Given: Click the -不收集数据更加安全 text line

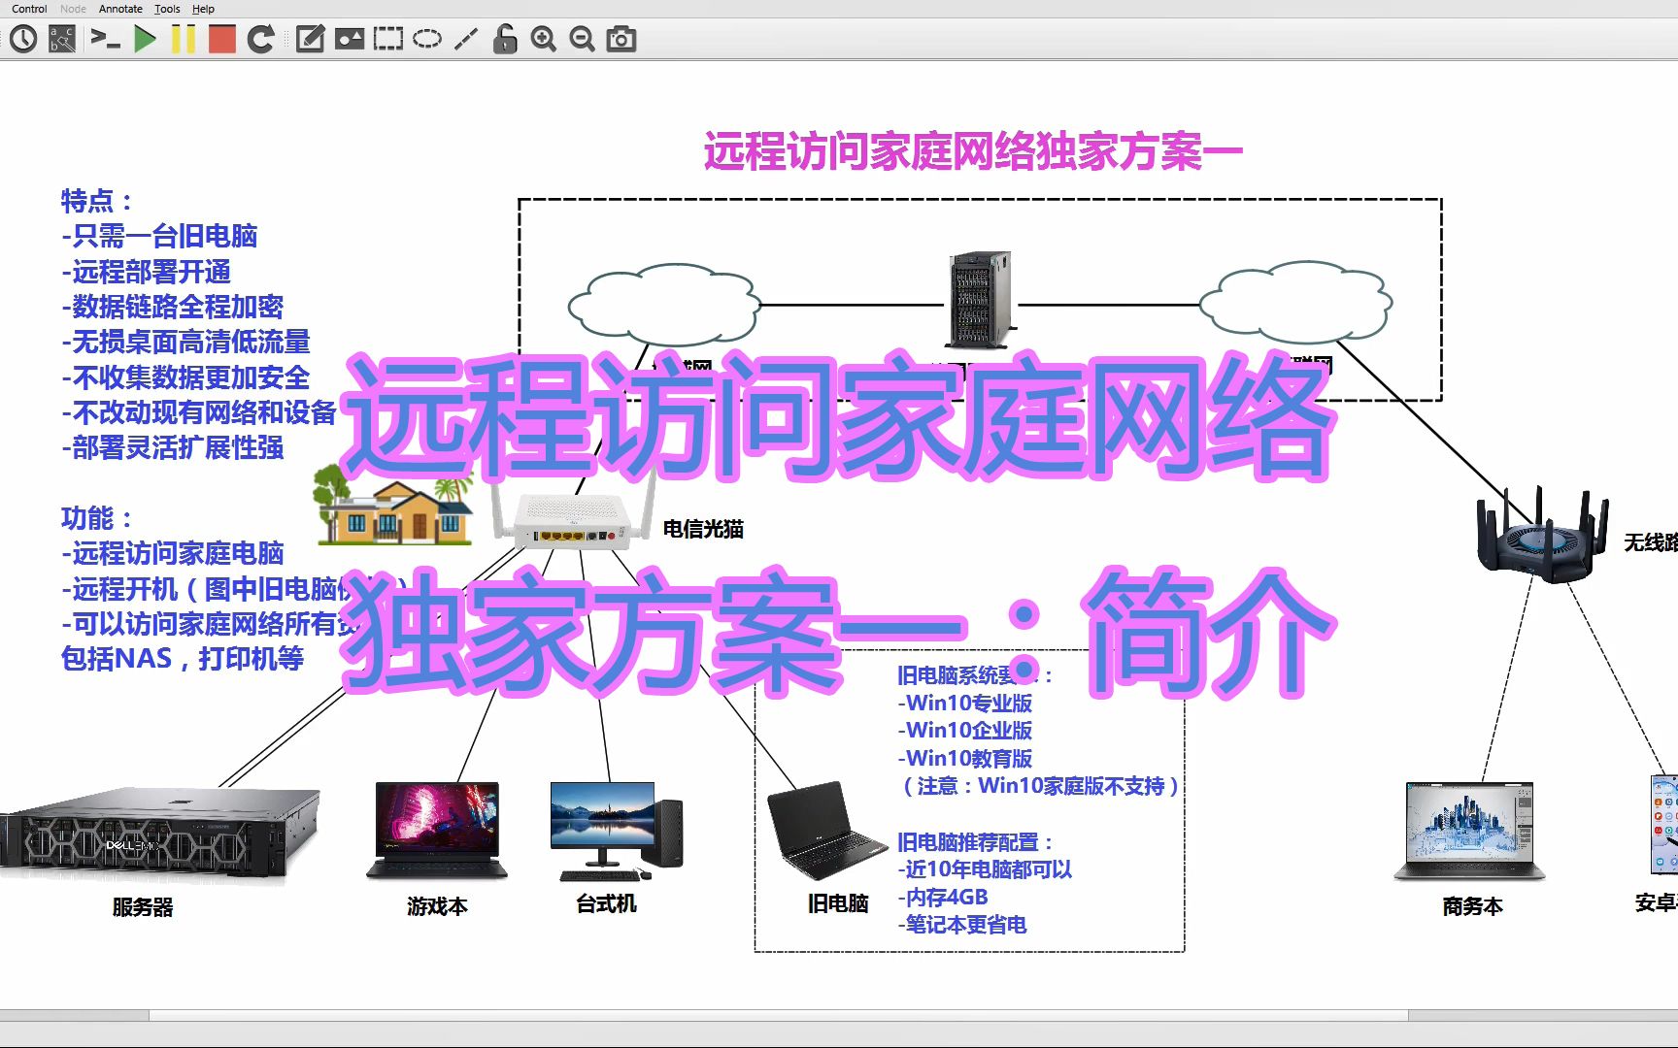Looking at the screenshot, I should tap(185, 377).
